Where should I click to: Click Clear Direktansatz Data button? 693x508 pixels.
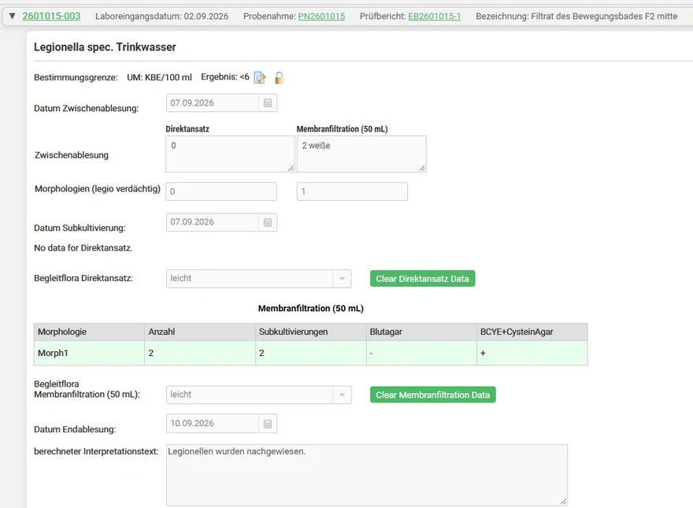tap(423, 279)
